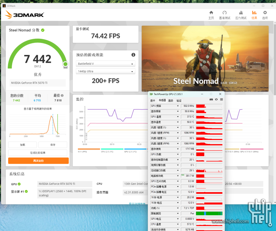Click the score distribution histogram chart

[x=38, y=125]
